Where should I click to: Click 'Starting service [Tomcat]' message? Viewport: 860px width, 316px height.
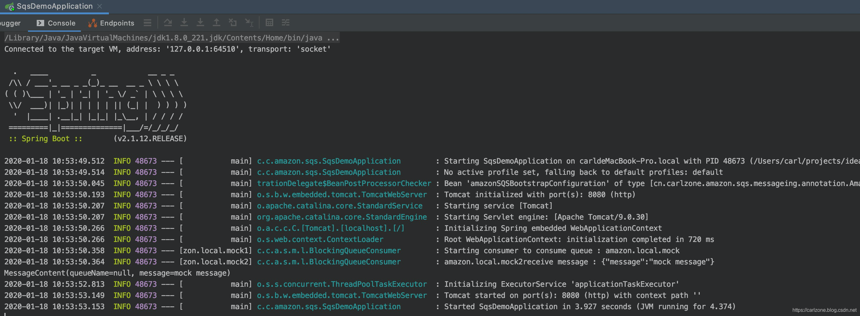click(x=498, y=206)
